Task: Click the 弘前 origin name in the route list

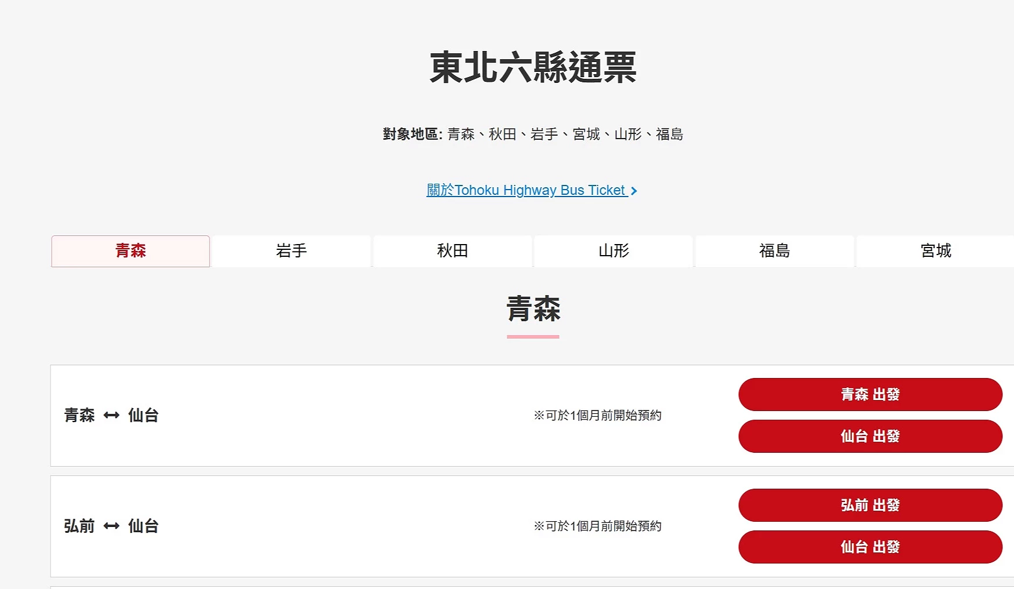Action: pos(80,526)
